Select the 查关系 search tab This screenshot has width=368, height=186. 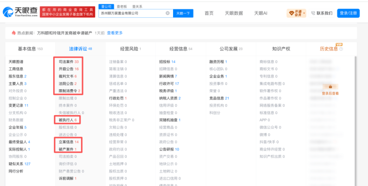point(137,6)
